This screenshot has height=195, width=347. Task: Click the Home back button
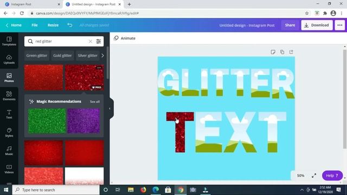(x=14, y=25)
